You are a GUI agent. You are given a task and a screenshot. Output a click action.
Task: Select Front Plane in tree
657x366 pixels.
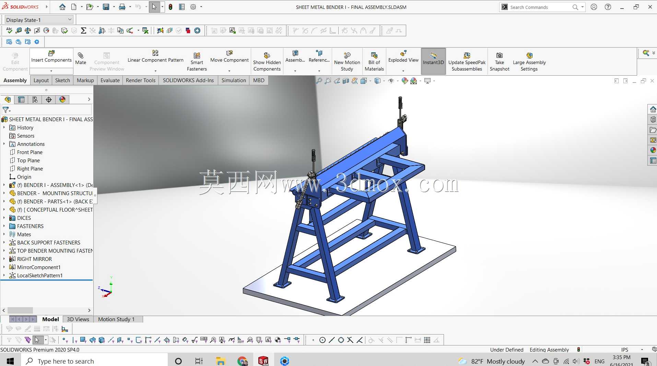[30, 152]
